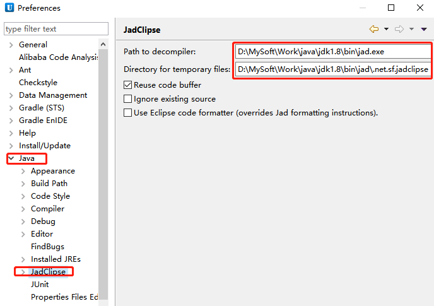Expand the Appearance node under Java
The width and height of the screenshot is (434, 306).
(23, 172)
